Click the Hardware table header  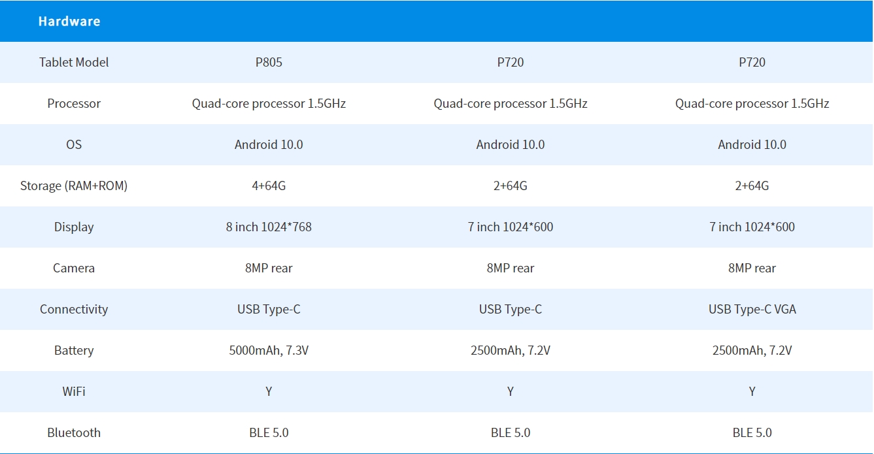(69, 21)
